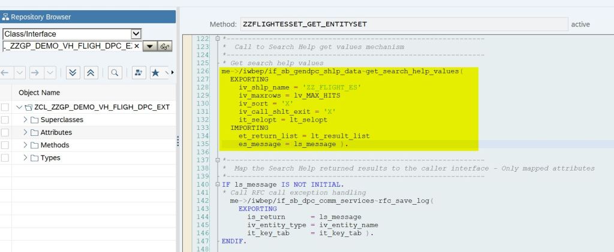
Task: Select row checkbox for Attributes
Action: (5, 132)
